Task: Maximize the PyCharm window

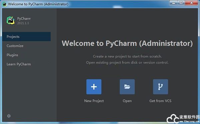Action: pyautogui.click(x=181, y=3)
